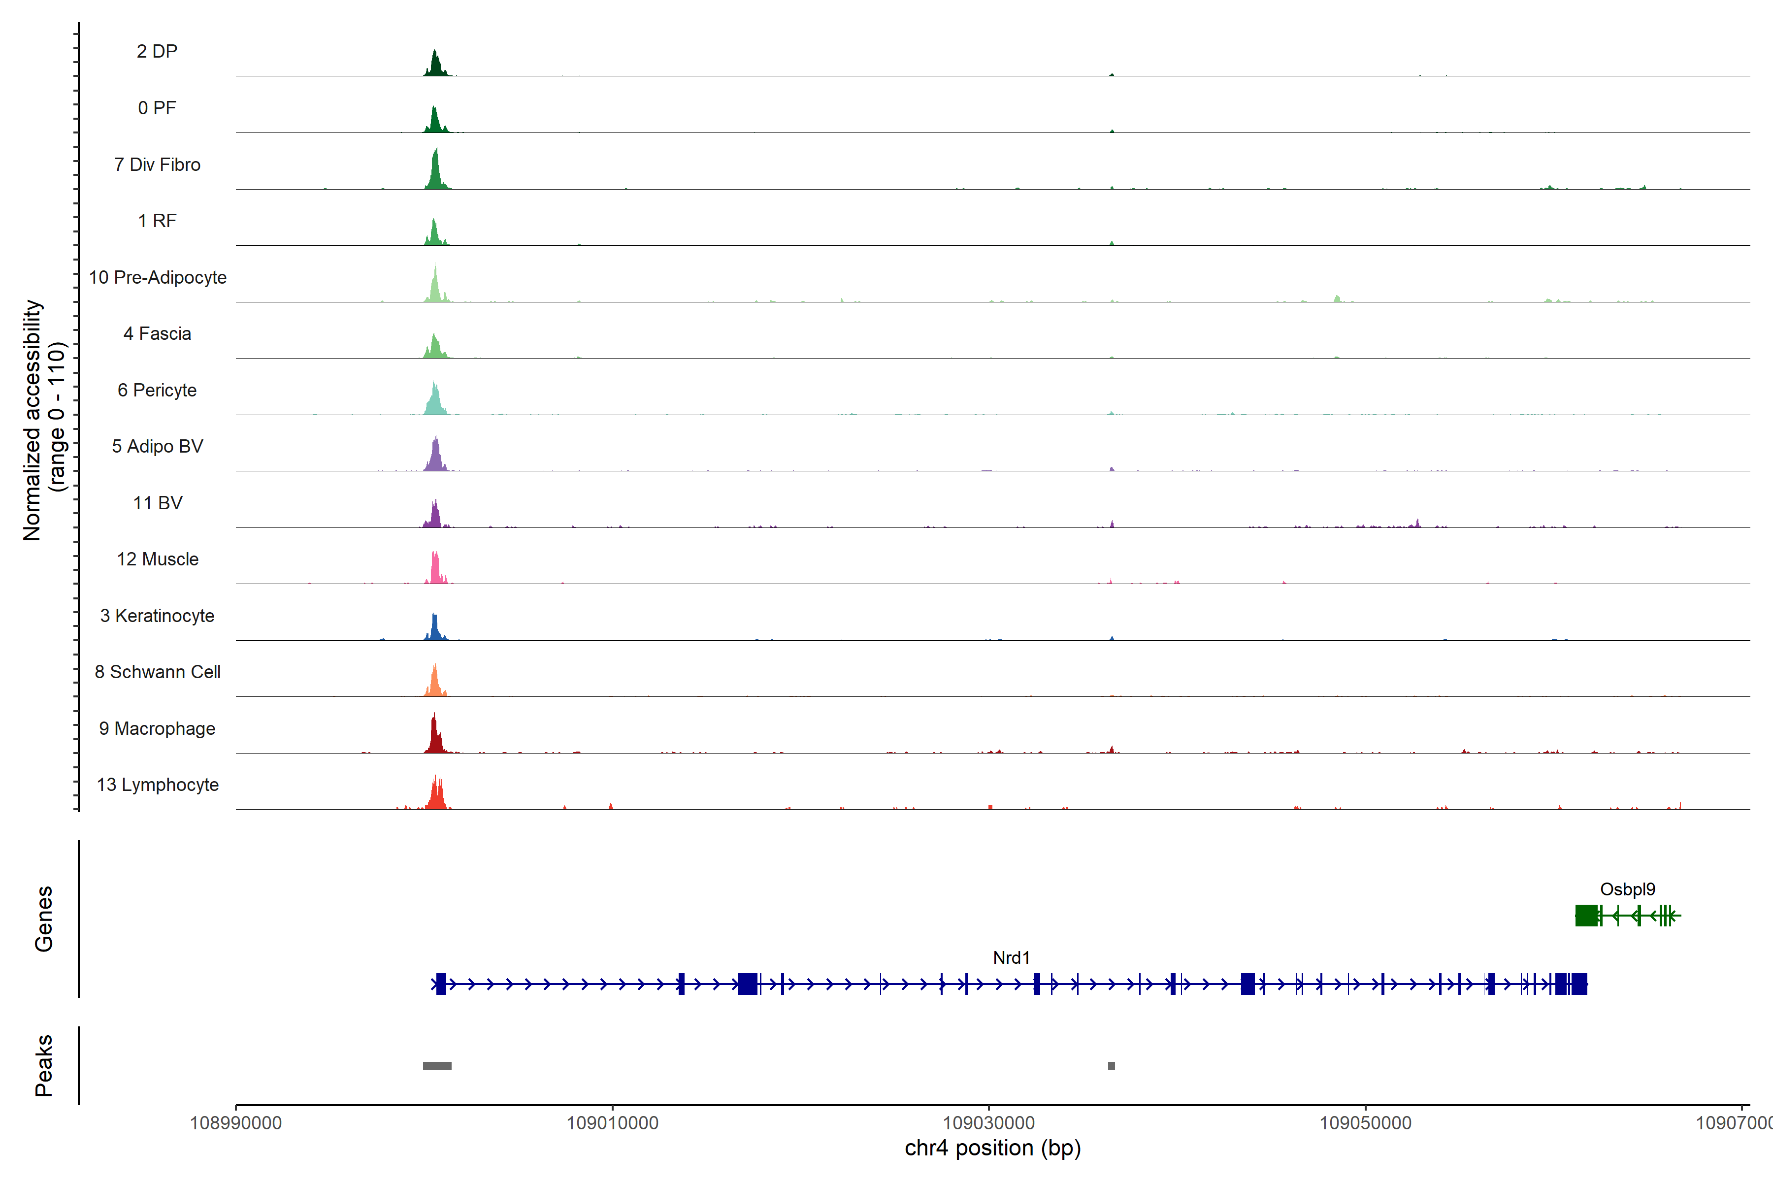Image resolution: width=1773 pixels, height=1182 pixels.
Task: Click the 13 Lymphocyte track label
Action: pos(158,785)
